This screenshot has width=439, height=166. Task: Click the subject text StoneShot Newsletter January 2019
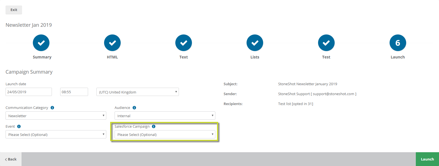coord(308,84)
